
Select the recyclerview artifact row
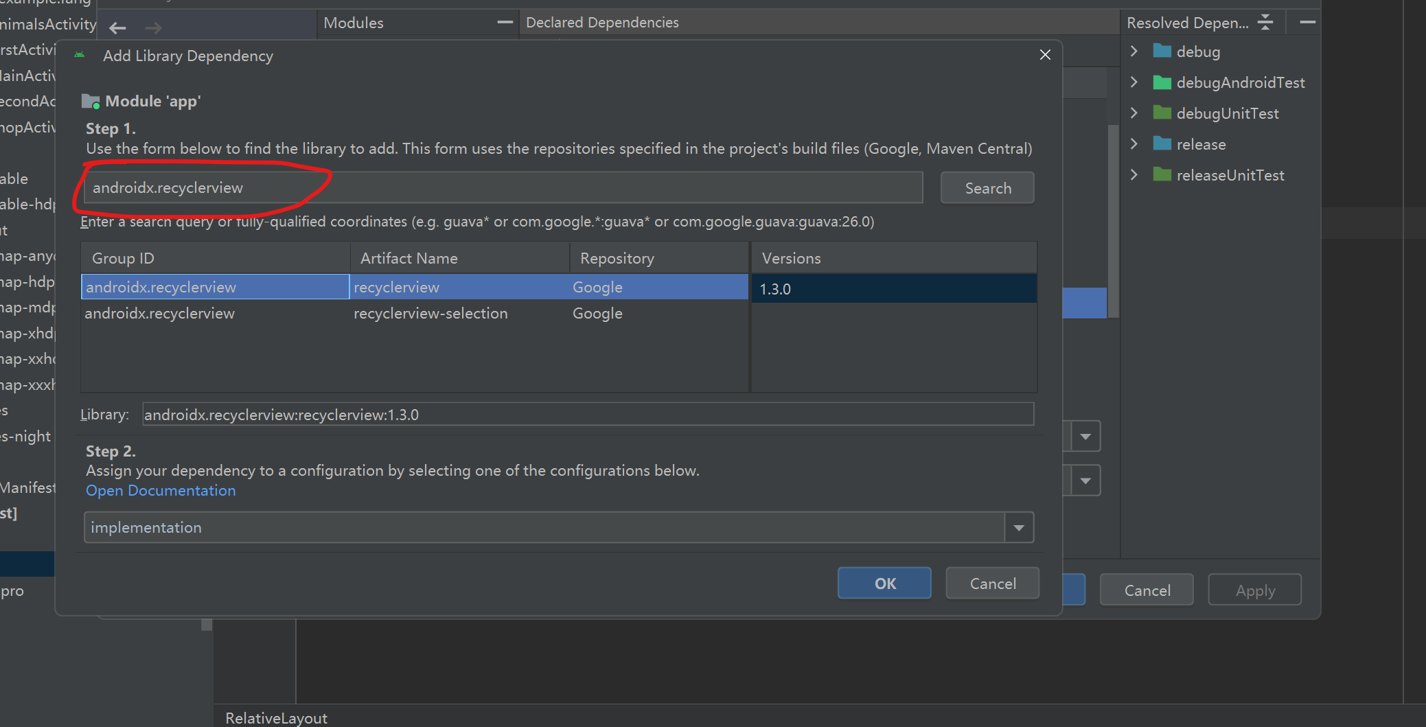pyautogui.click(x=415, y=287)
